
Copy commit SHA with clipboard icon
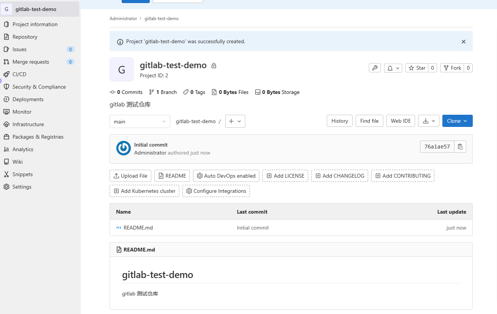[x=460, y=147]
